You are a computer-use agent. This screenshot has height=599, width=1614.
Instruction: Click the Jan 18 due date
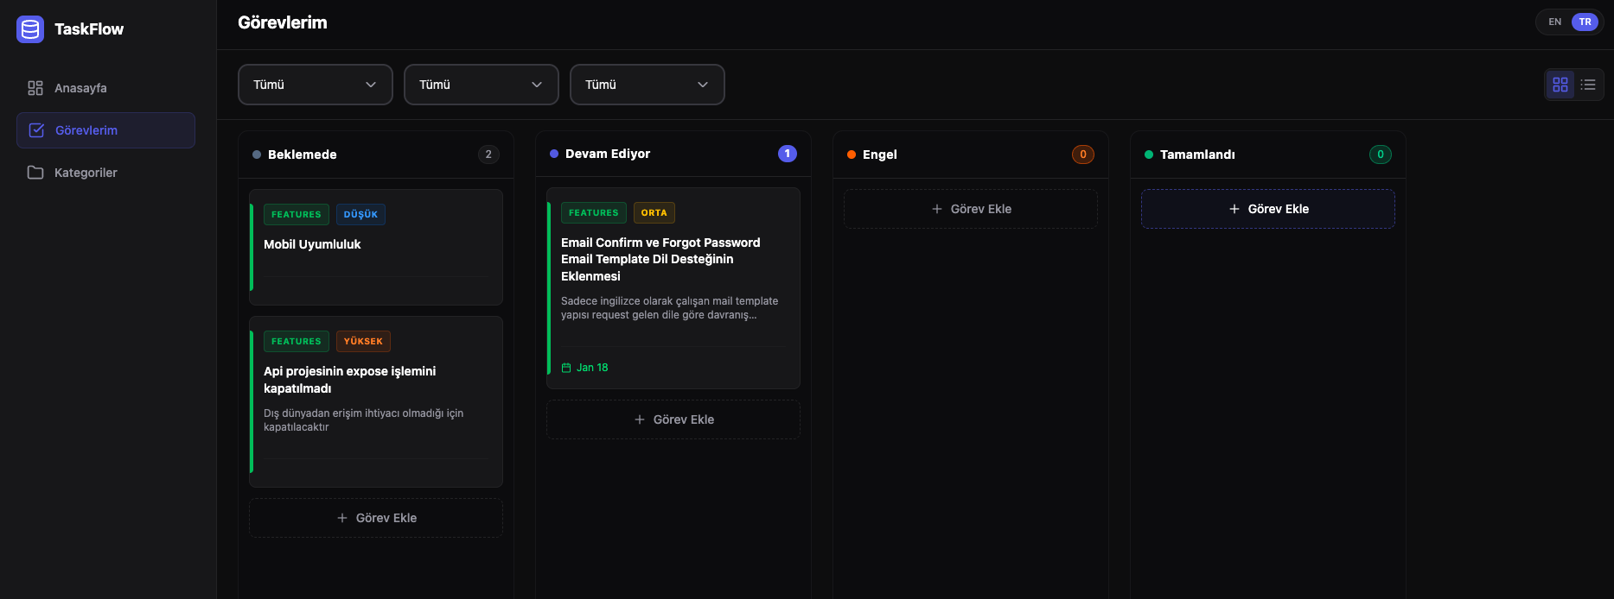click(x=585, y=368)
